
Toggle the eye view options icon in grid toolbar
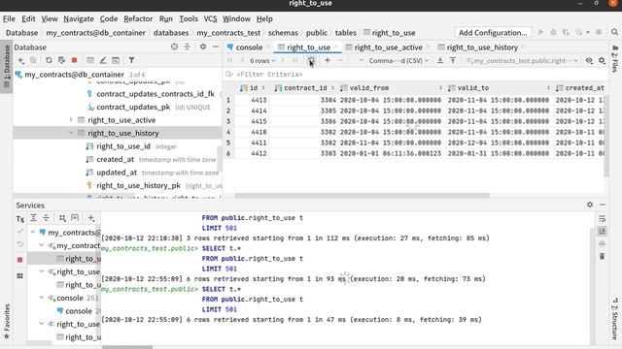point(589,60)
